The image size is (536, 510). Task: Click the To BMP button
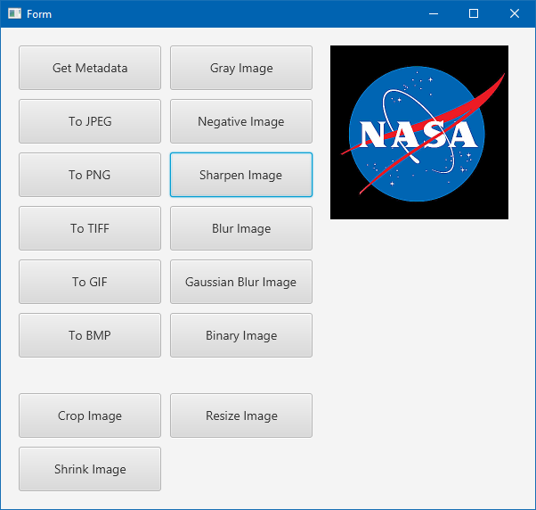click(90, 335)
